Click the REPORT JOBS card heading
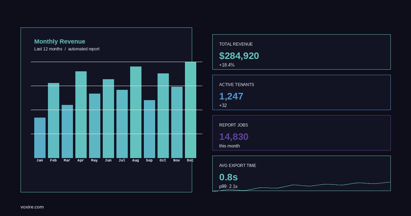This screenshot has height=216, width=411. 234,125
